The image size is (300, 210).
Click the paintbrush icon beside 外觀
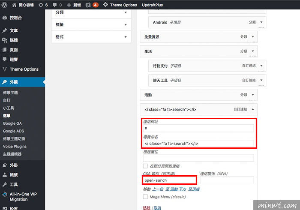coord(5,82)
